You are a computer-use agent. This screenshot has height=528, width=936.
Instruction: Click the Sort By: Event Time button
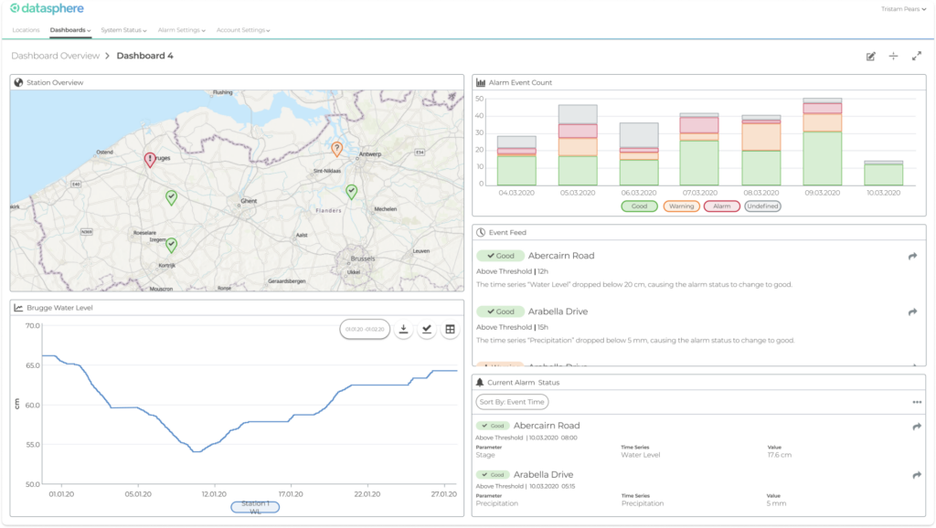coord(512,402)
